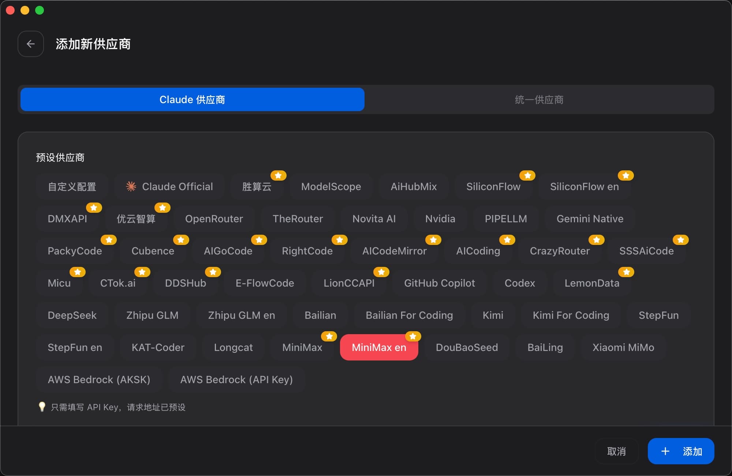Pick StepFun en preset
The image size is (732, 476).
pyautogui.click(x=75, y=347)
